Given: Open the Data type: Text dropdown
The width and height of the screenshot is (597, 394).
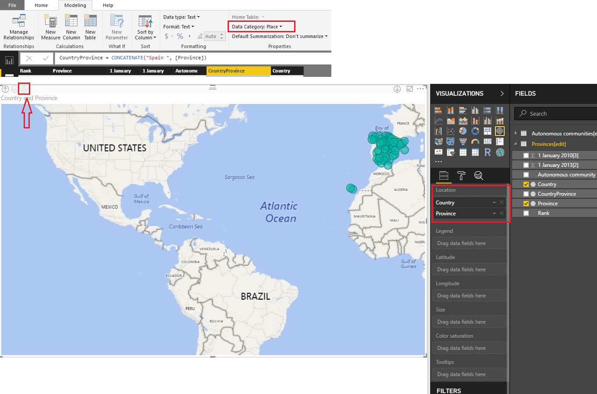Looking at the screenshot, I should [182, 17].
